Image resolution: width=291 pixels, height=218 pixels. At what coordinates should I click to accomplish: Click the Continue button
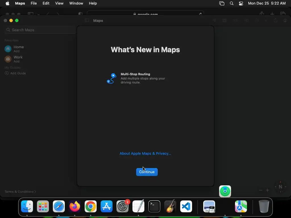coord(147,172)
